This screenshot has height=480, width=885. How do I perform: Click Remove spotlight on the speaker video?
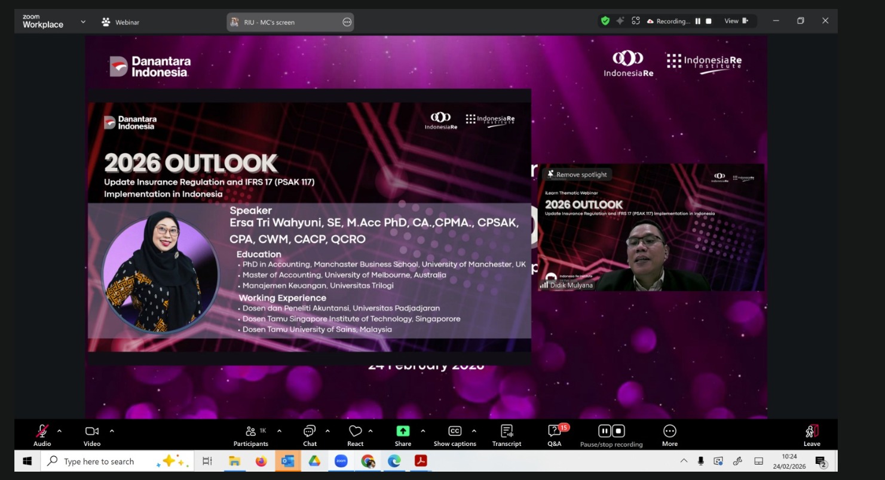point(577,174)
